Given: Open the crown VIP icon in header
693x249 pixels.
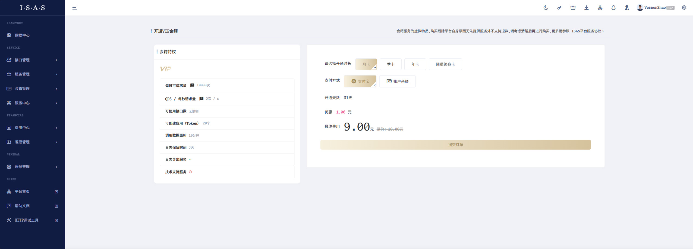Looking at the screenshot, I should pos(573,8).
